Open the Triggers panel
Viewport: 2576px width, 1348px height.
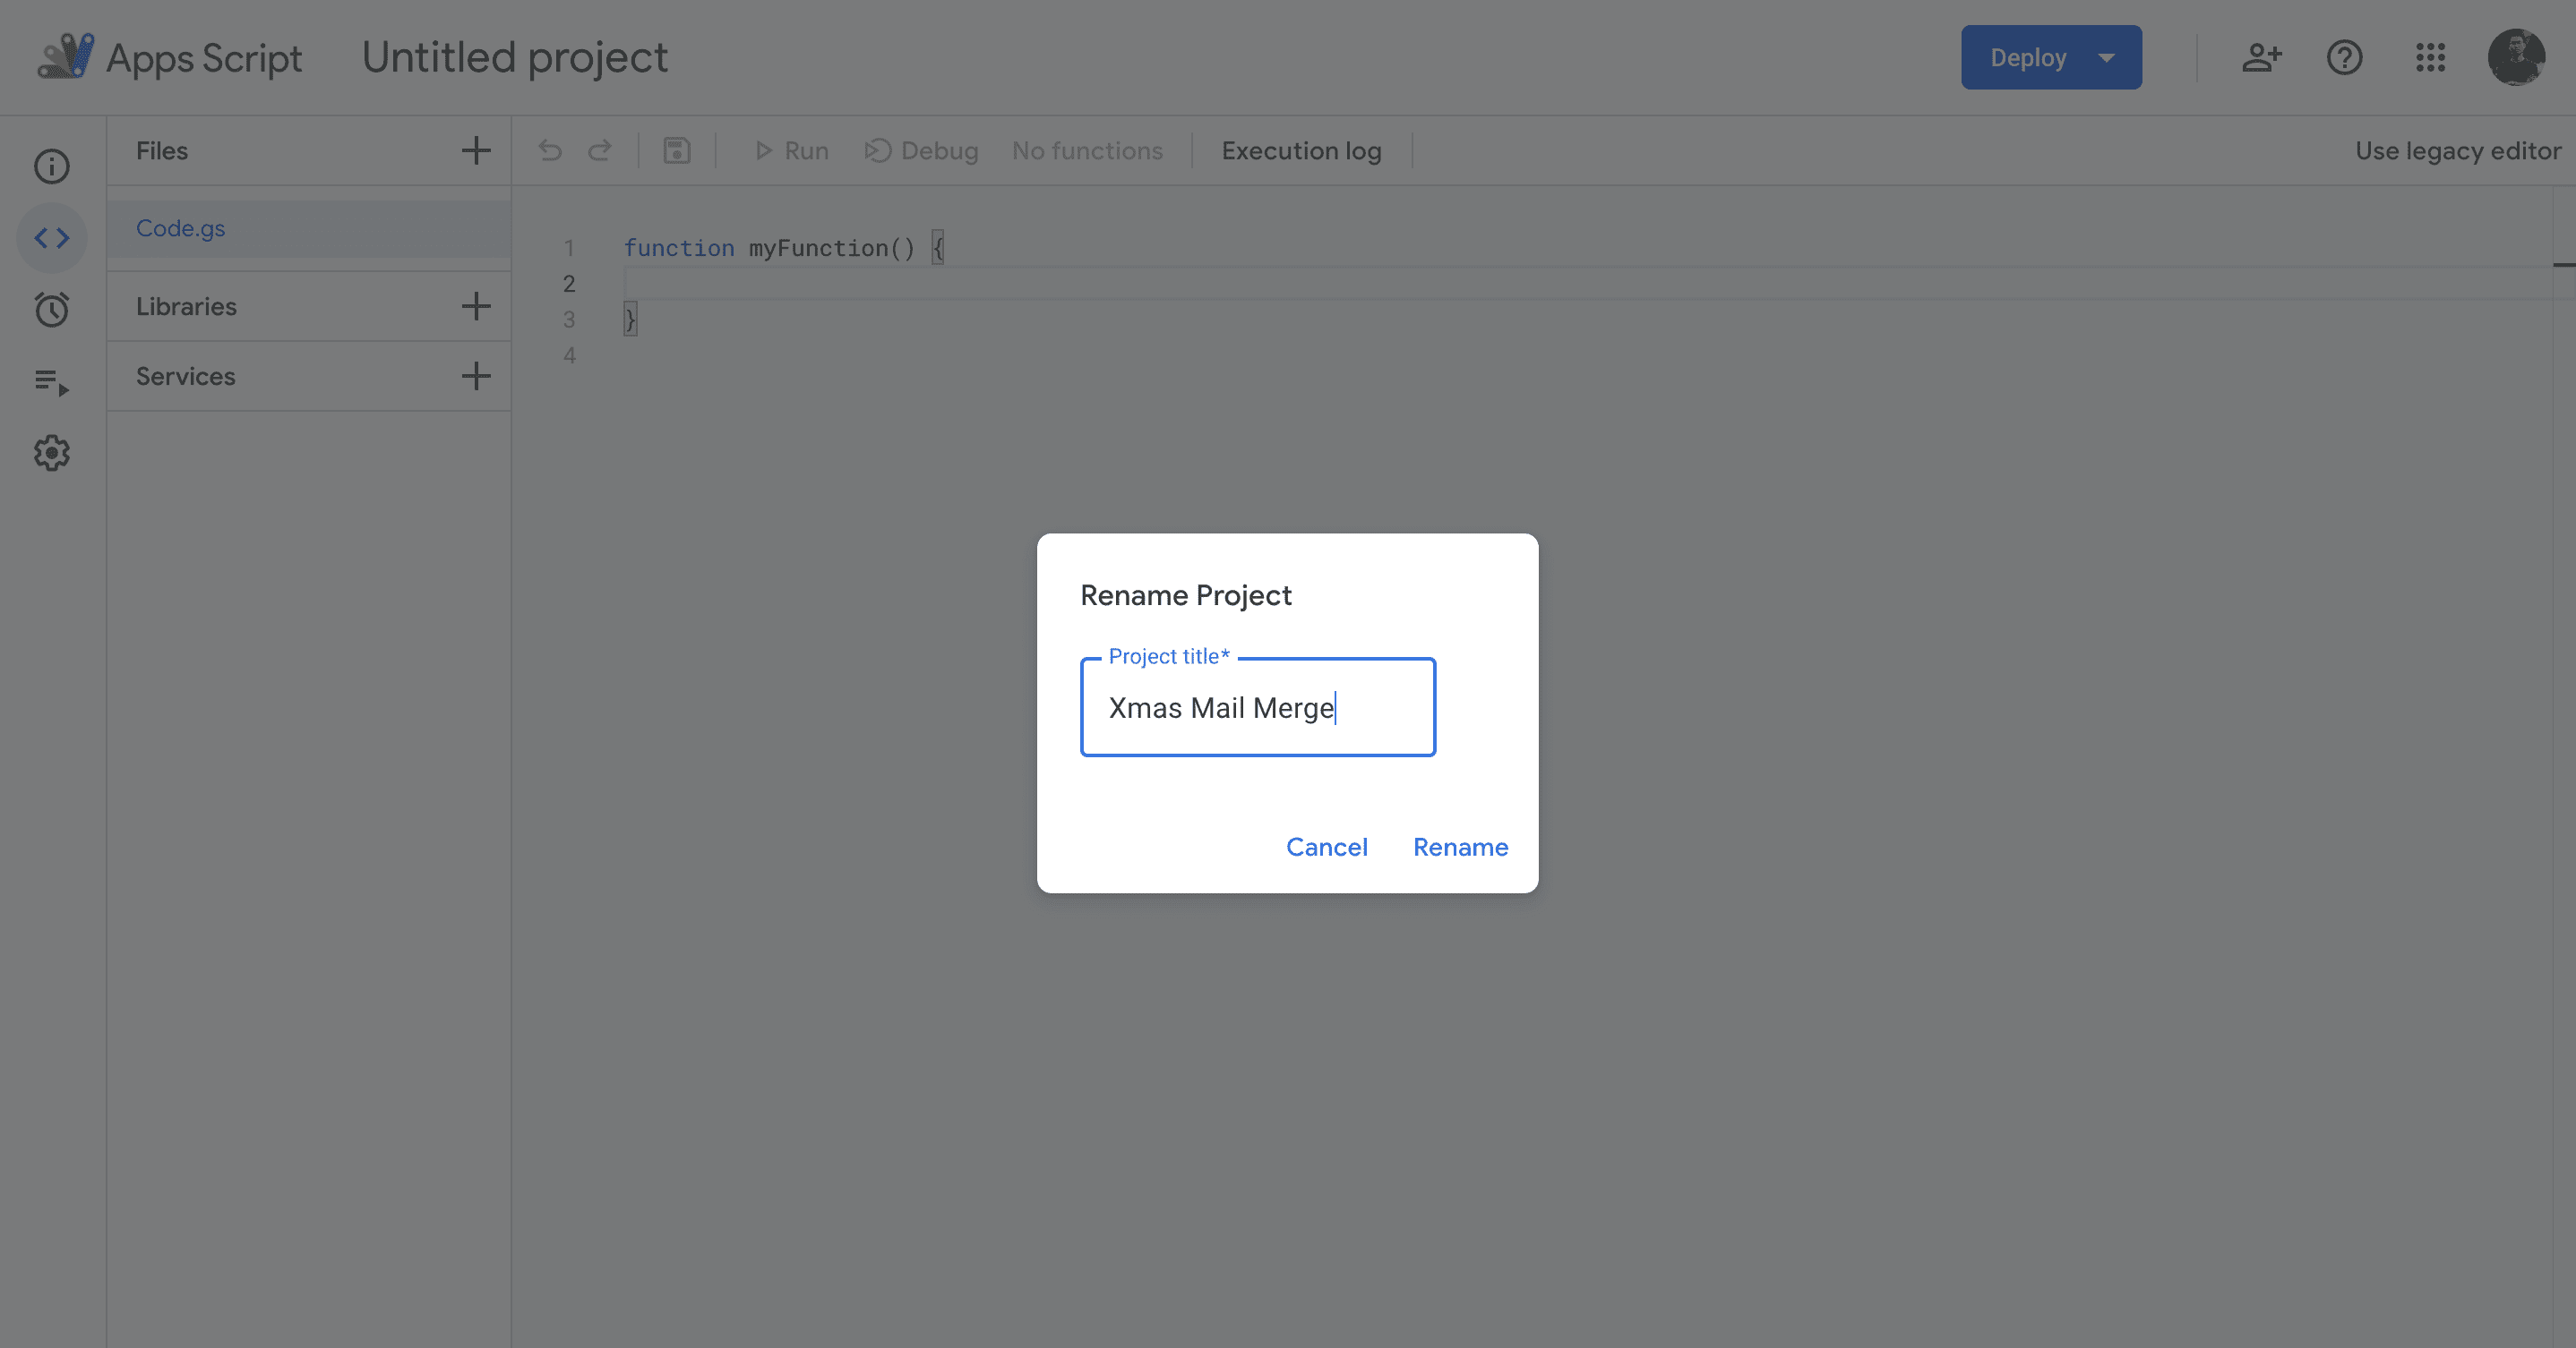pyautogui.click(x=51, y=310)
